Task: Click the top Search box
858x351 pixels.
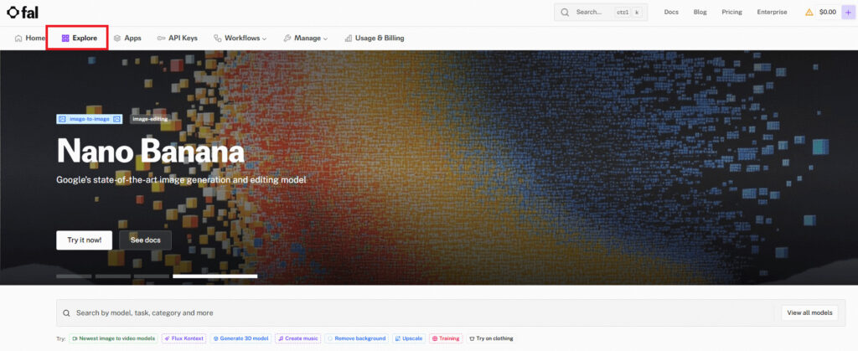Action: tap(600, 13)
